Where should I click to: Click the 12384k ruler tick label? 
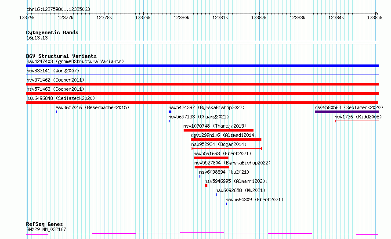[336, 18]
